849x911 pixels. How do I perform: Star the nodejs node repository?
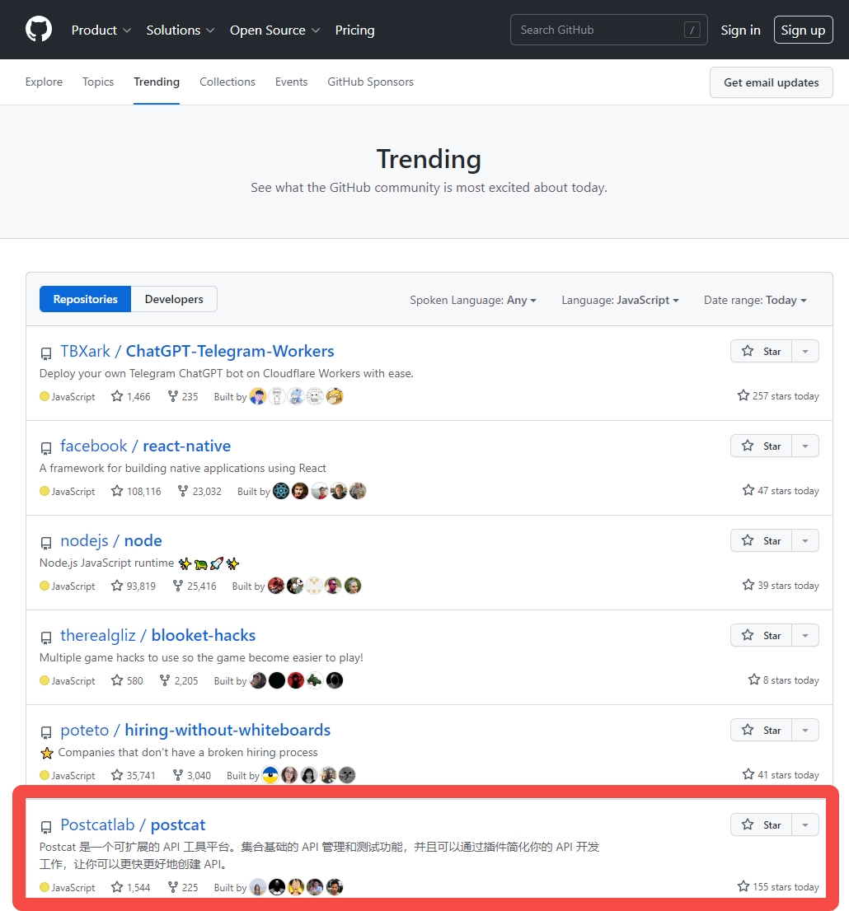[x=761, y=541]
